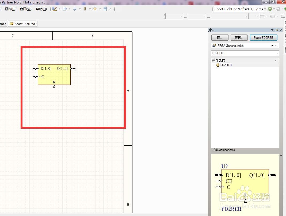Select FD2REB in component list
Viewport: 286px width, 216px height.
pyautogui.click(x=226, y=65)
